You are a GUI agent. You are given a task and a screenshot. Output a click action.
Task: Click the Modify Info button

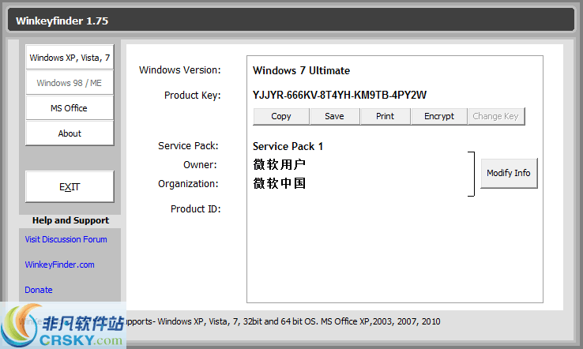tap(509, 173)
